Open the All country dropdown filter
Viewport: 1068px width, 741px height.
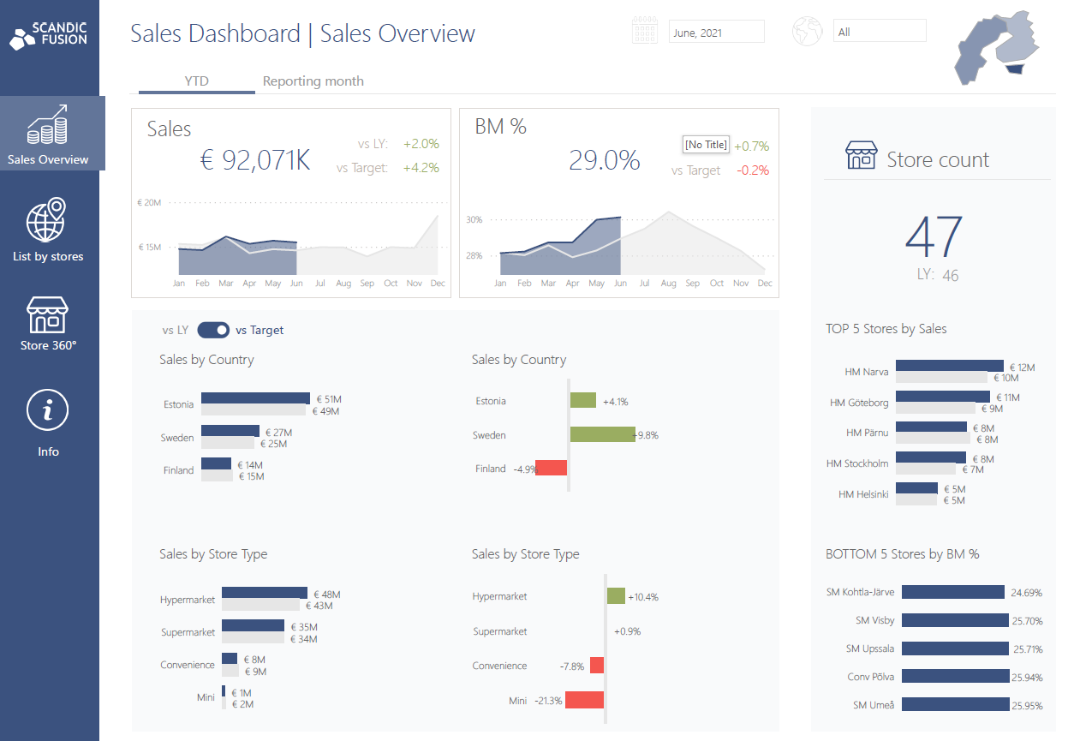pos(880,29)
